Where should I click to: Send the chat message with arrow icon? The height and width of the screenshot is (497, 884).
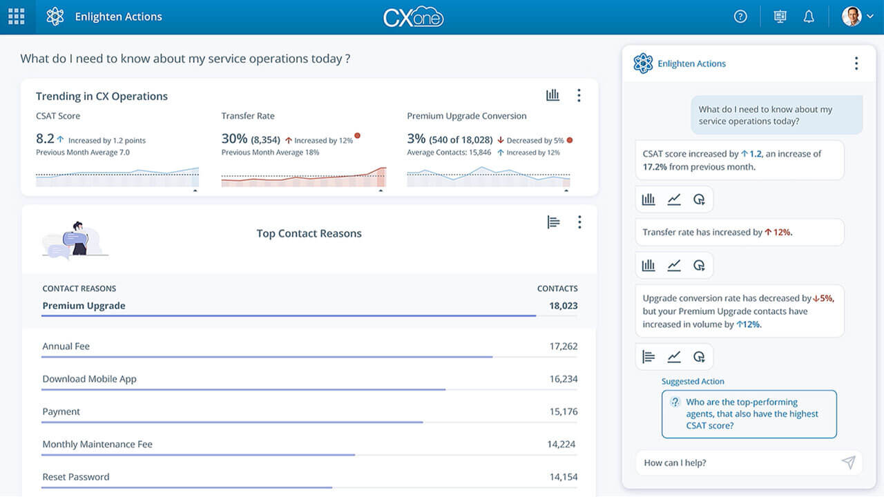point(848,462)
